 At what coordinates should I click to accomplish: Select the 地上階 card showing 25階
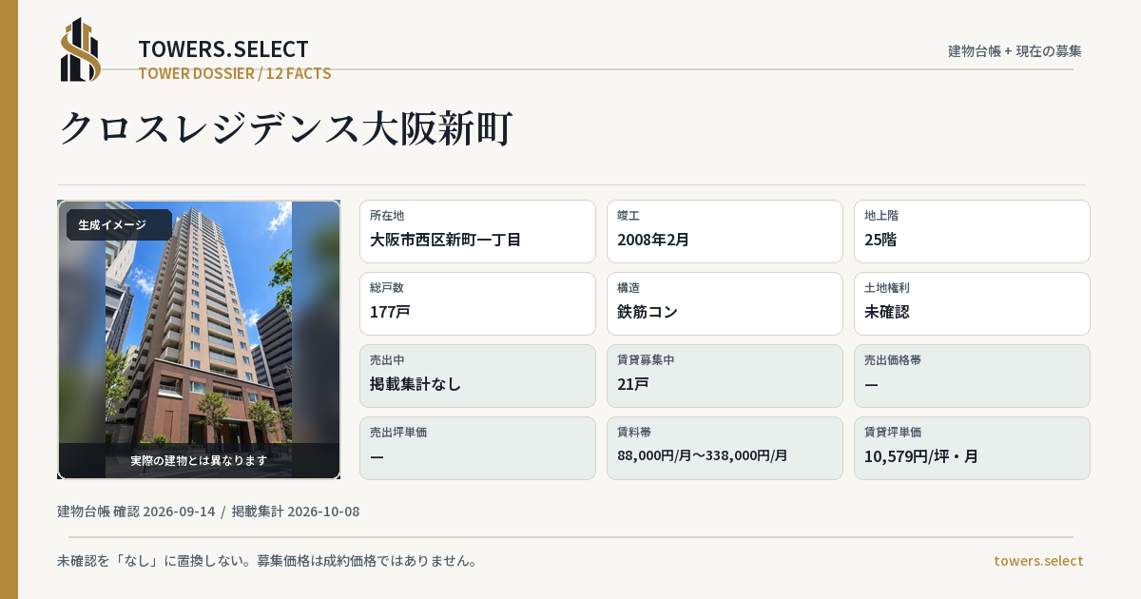[972, 231]
